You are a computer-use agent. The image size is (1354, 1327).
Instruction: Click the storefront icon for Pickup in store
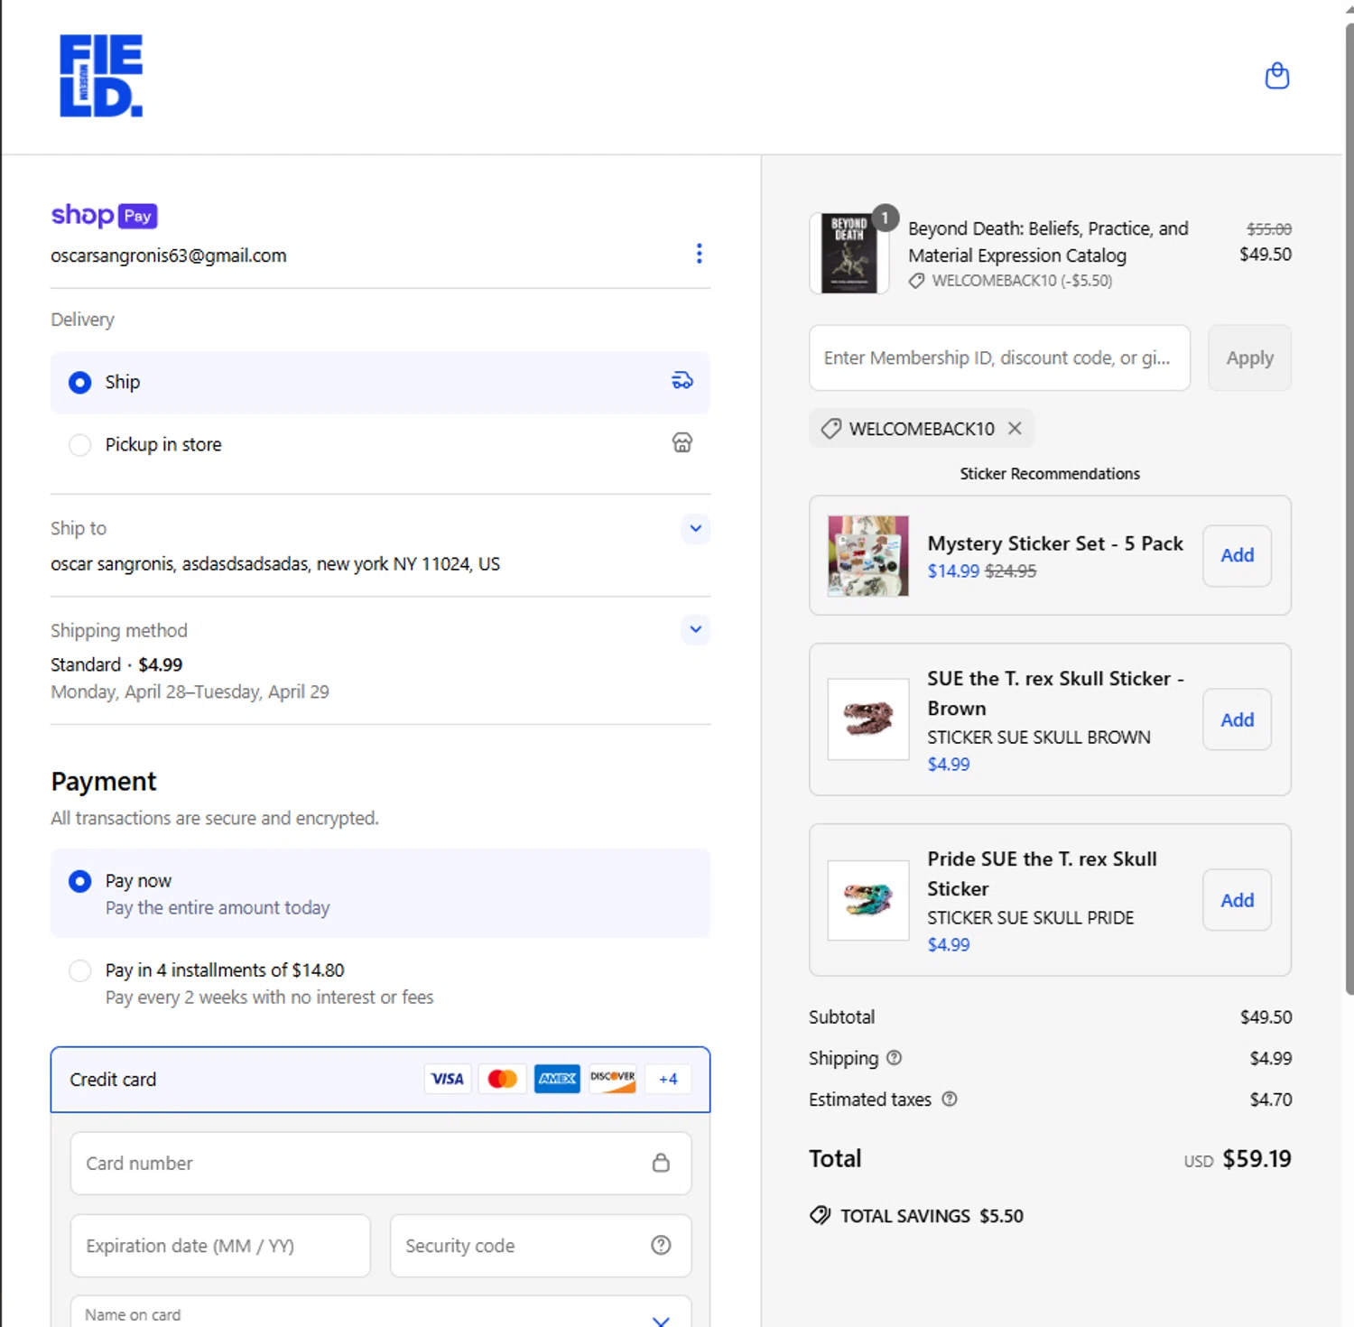[x=682, y=442]
